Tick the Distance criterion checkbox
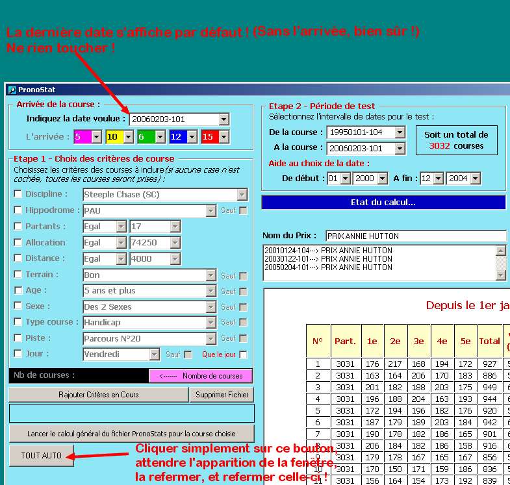The image size is (510, 485). pos(18,258)
